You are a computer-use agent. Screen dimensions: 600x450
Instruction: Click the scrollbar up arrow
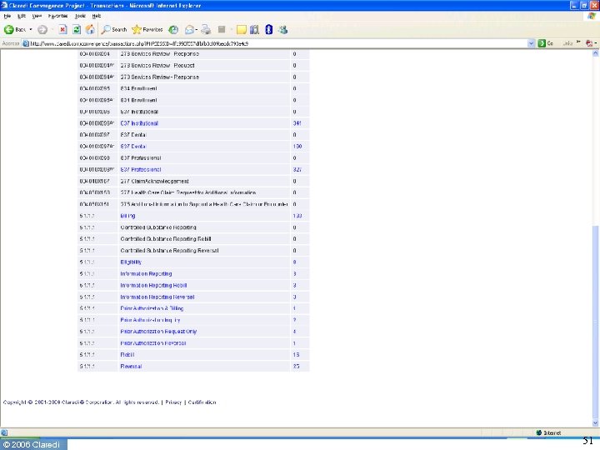(595, 54)
